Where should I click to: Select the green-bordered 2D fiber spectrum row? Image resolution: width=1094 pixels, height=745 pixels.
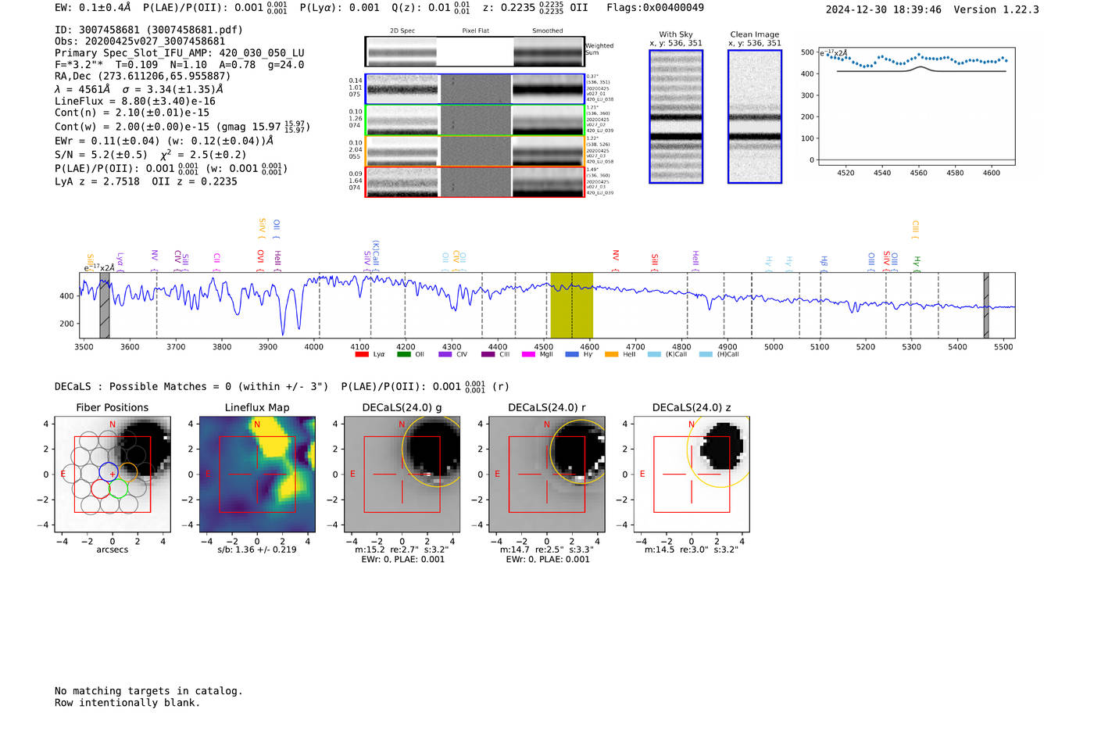pyautogui.click(x=475, y=120)
